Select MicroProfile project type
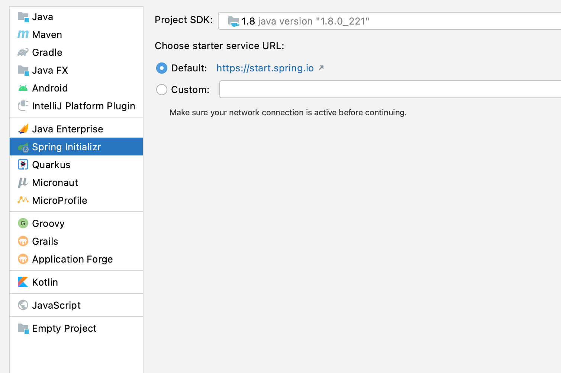This screenshot has width=561, height=373. (x=76, y=200)
